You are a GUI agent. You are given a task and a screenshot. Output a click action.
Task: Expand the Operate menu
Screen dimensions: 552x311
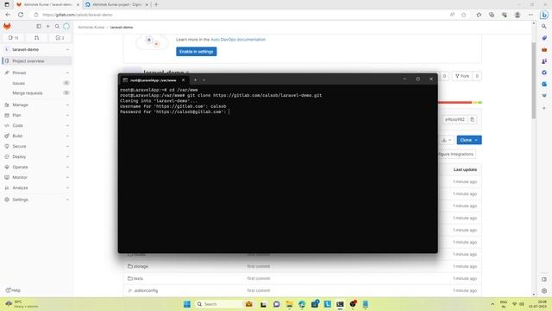(37, 167)
